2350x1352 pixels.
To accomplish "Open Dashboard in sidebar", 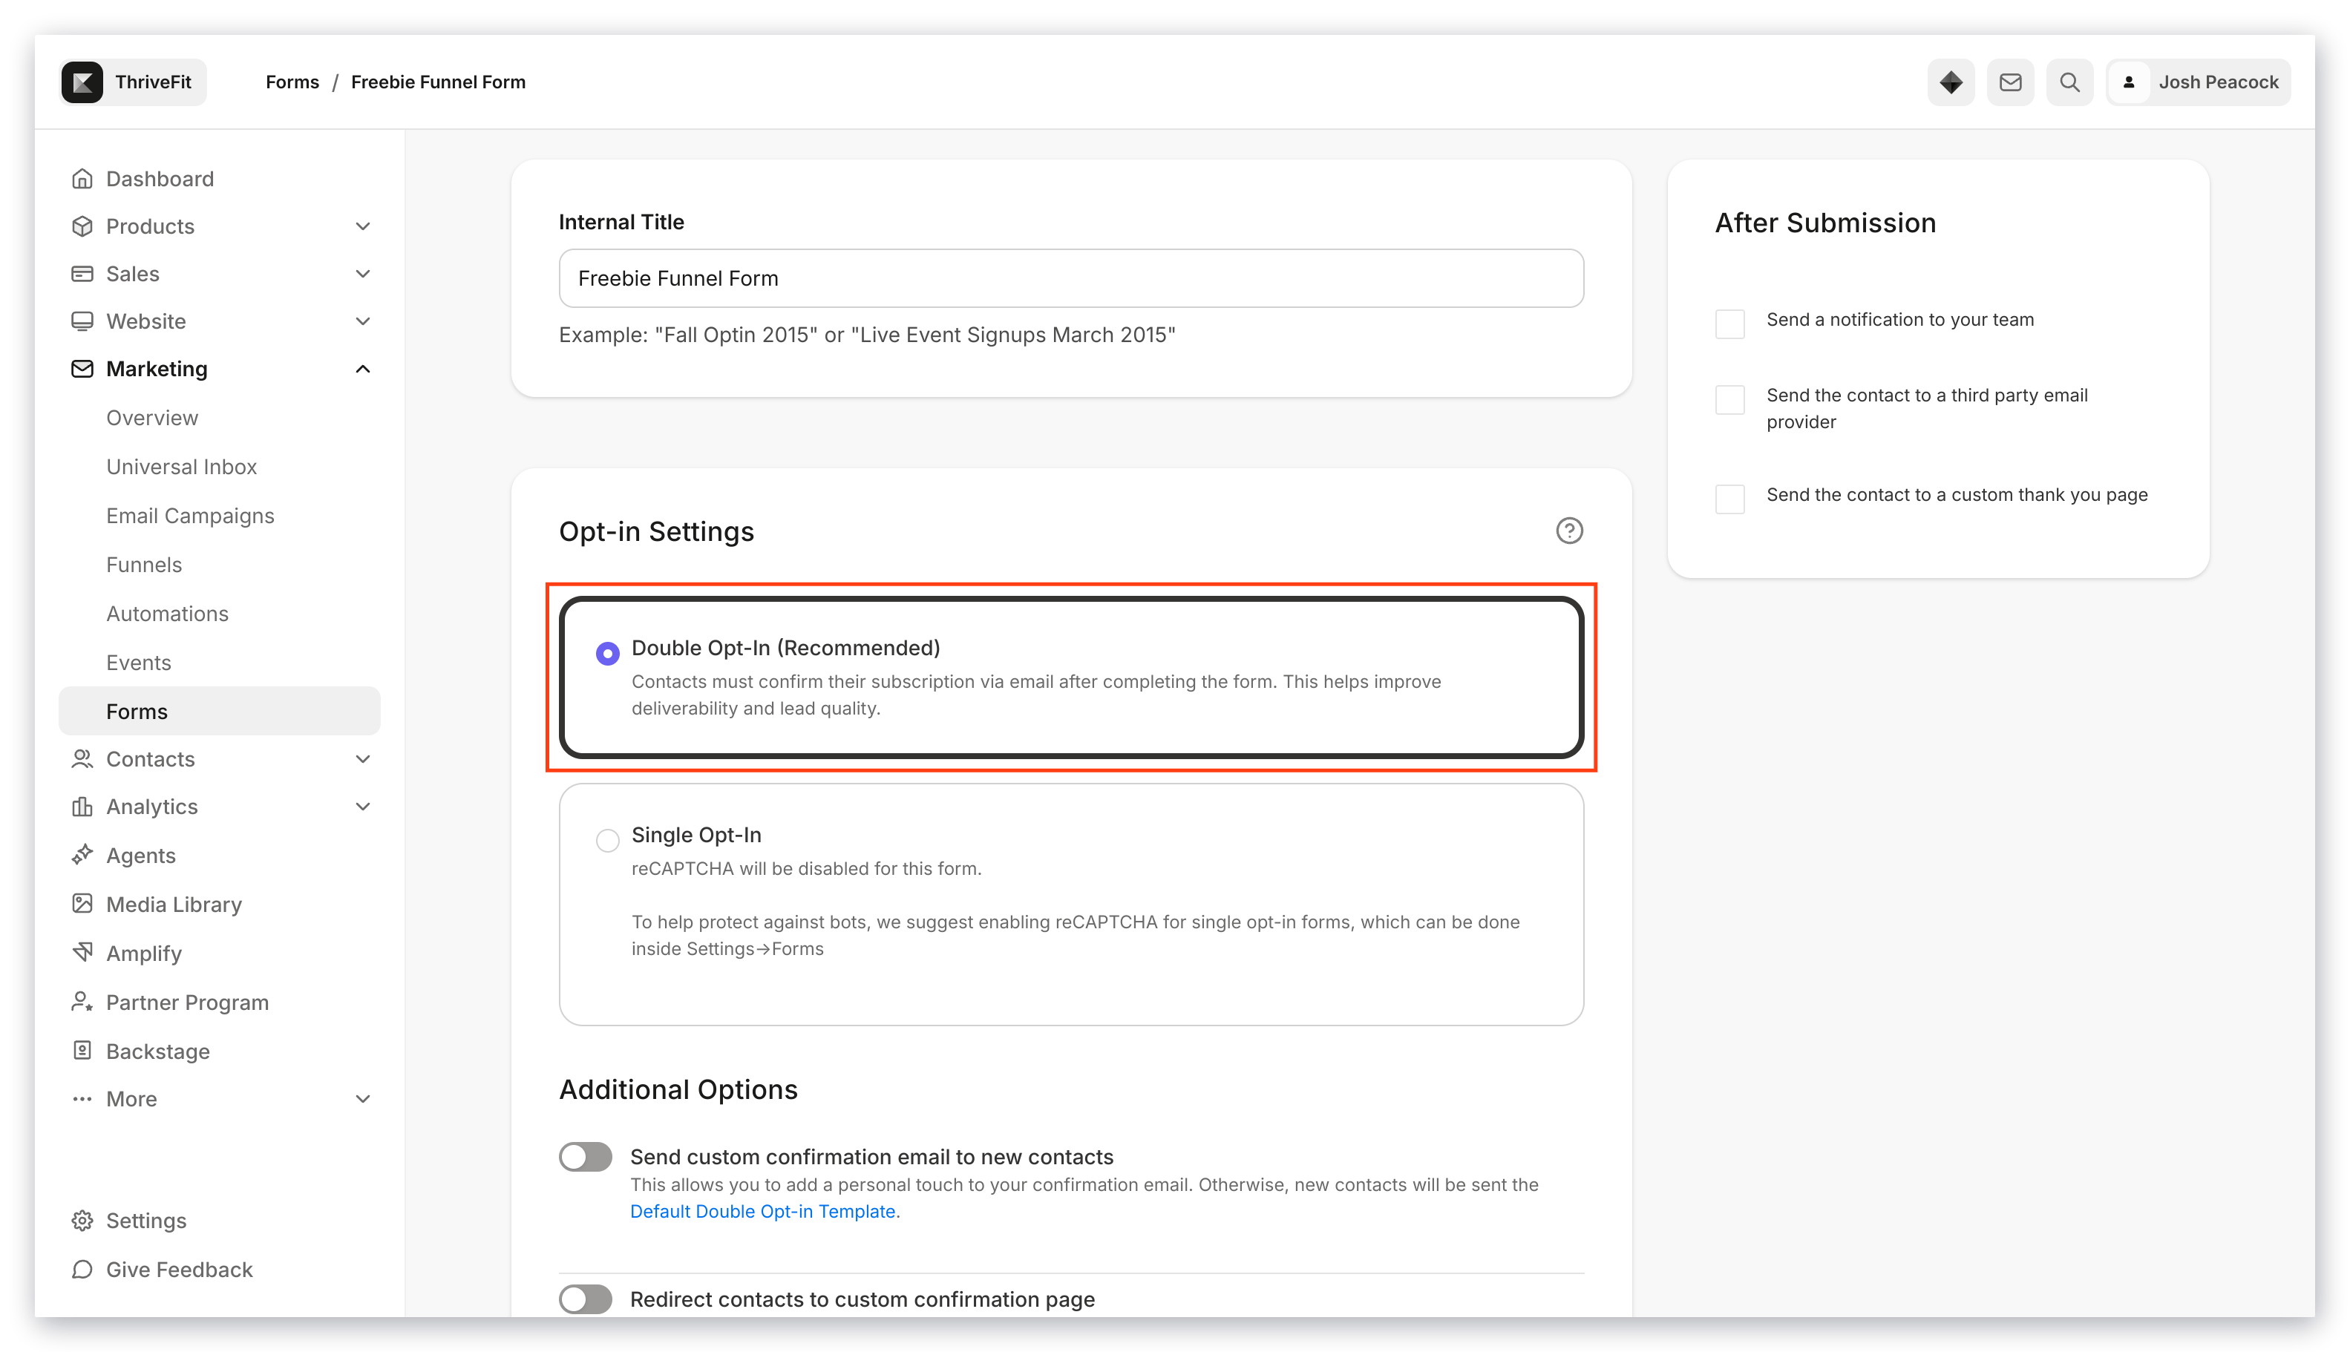I will [160, 178].
